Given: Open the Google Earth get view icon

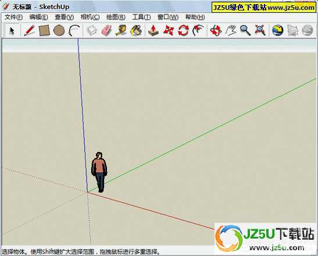Looking at the screenshot, I should point(278,30).
